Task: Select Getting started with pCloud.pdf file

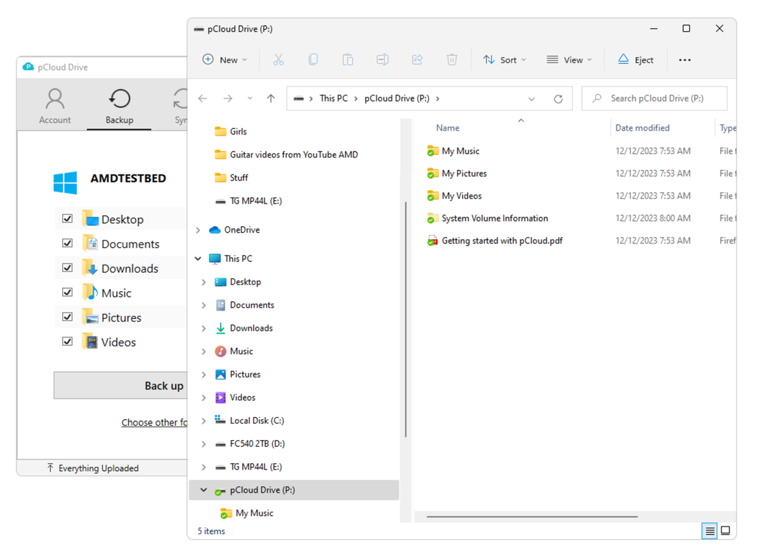Action: (x=502, y=241)
